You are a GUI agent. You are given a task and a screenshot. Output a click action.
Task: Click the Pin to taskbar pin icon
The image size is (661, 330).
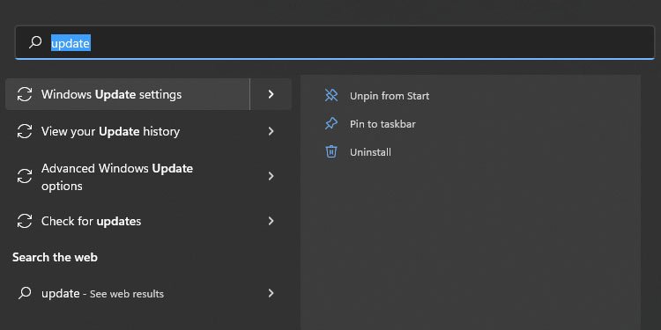click(331, 124)
